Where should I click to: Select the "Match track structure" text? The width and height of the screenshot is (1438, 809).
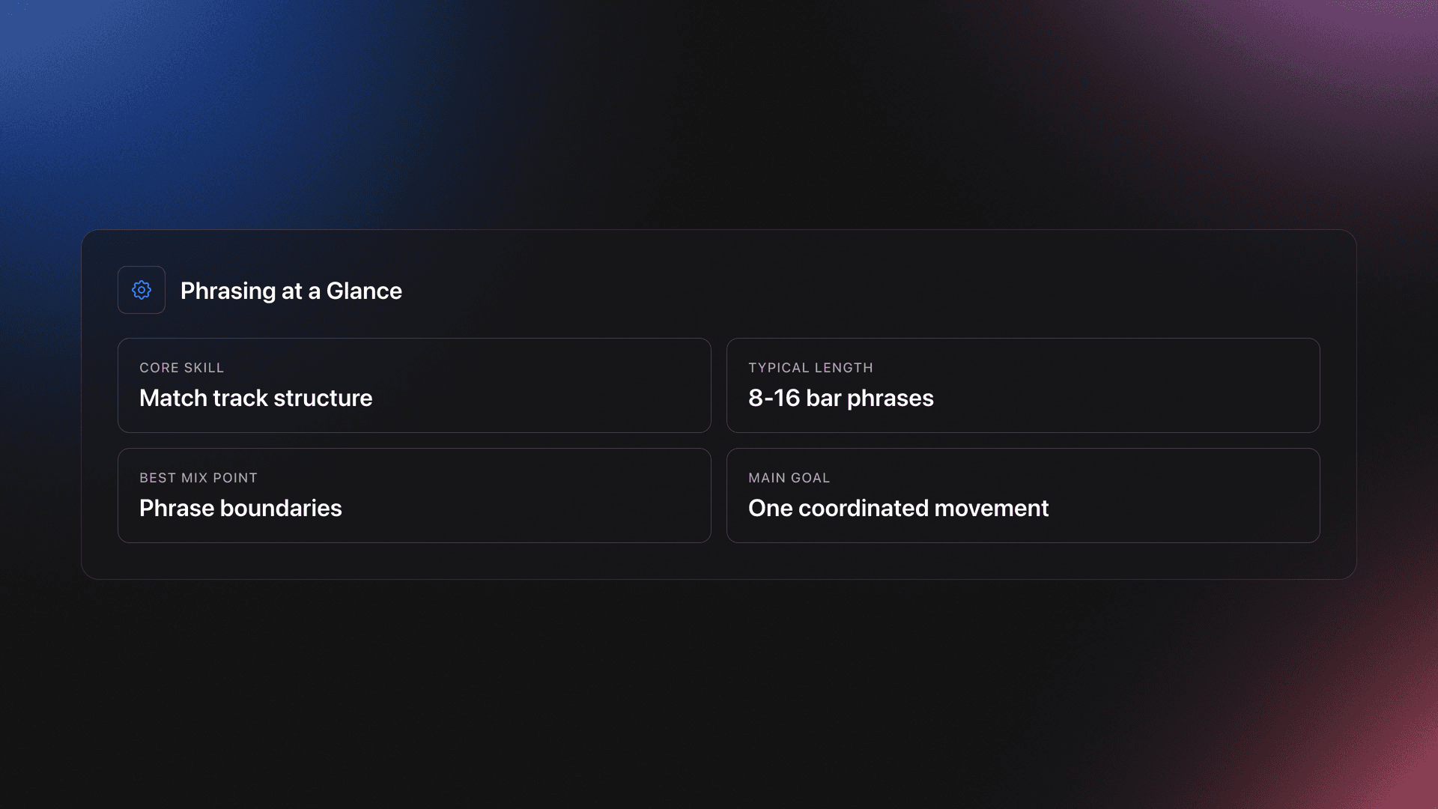coord(255,398)
